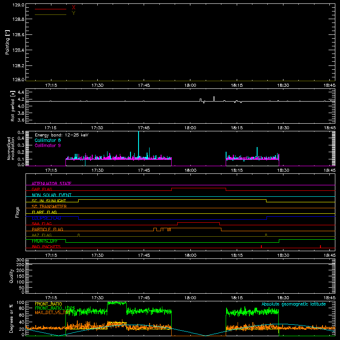Click the olive Y legend line
This screenshot has height=340, width=340.
click(50, 14)
